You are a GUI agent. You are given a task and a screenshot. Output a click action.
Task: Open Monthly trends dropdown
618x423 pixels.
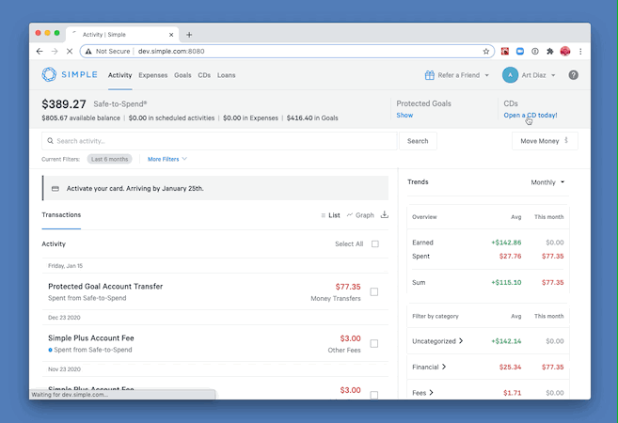tap(547, 182)
